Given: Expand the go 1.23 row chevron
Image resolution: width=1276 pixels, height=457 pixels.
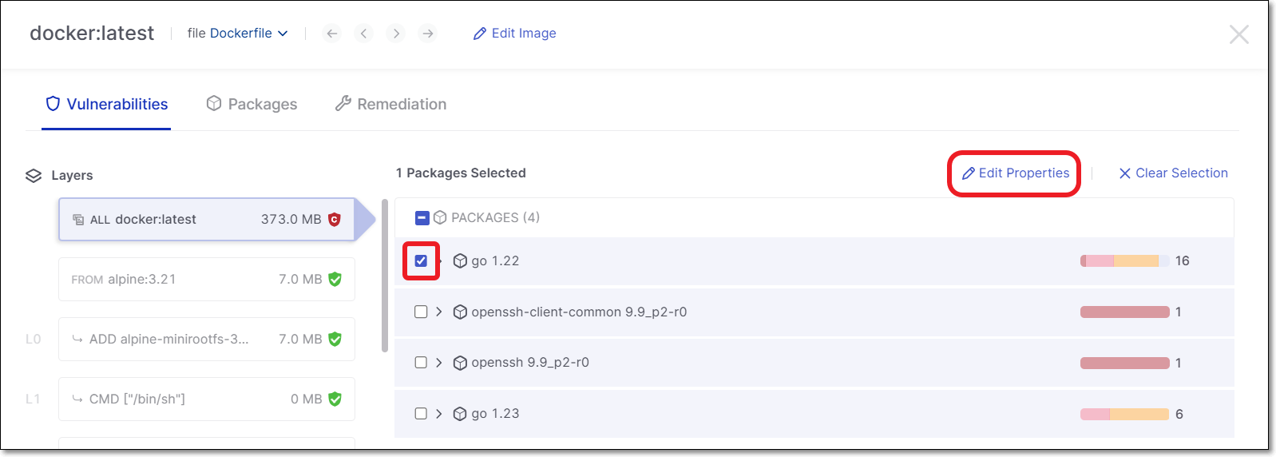Looking at the screenshot, I should click(x=438, y=414).
